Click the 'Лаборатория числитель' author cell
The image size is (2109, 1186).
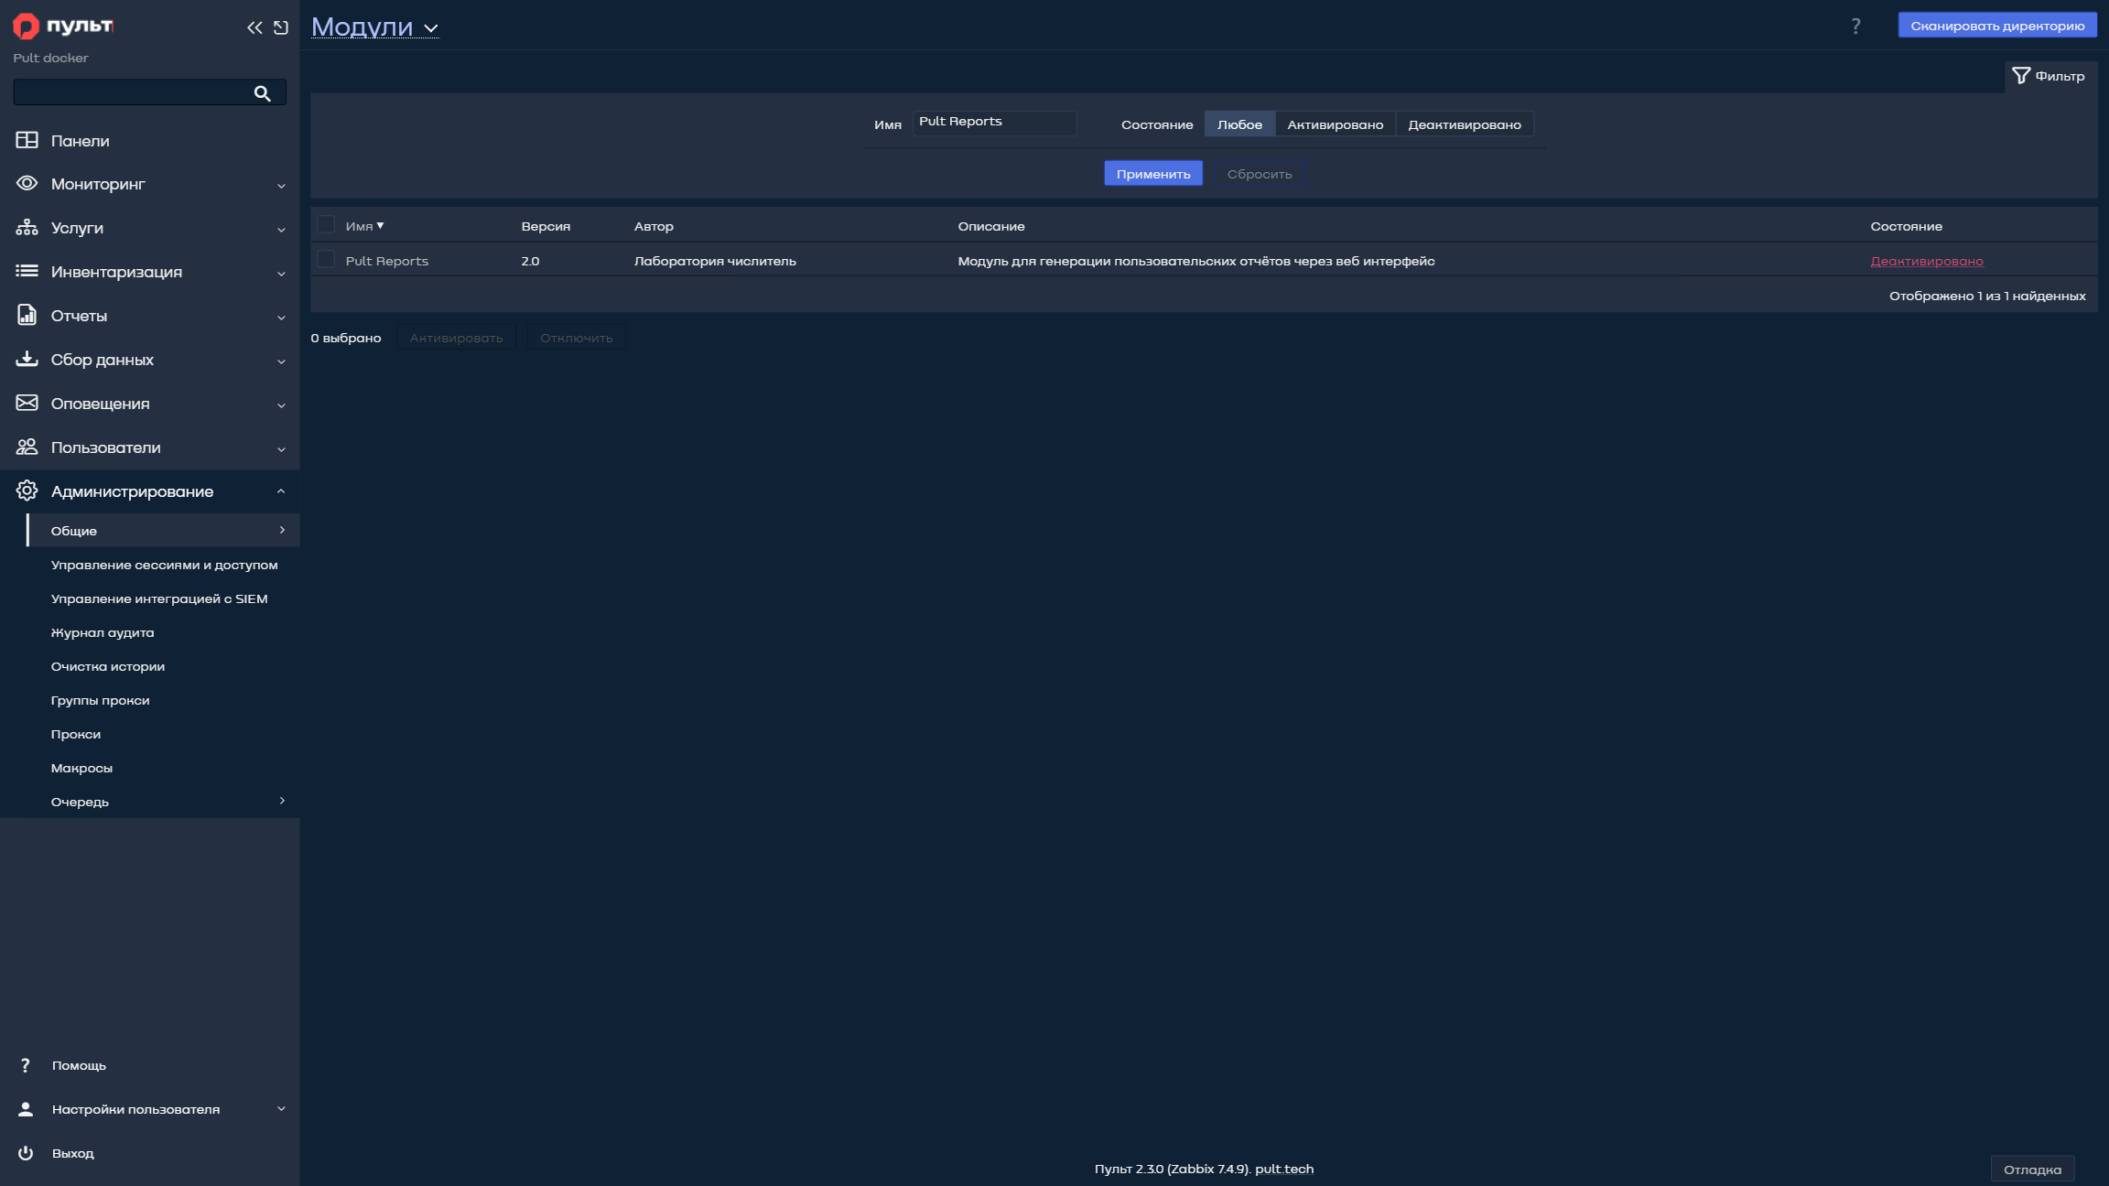[x=715, y=261]
